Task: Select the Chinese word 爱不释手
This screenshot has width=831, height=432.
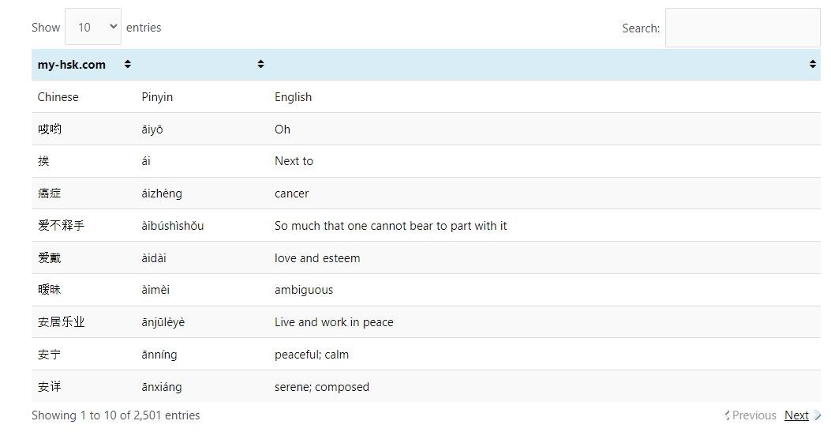Action: pos(61,226)
